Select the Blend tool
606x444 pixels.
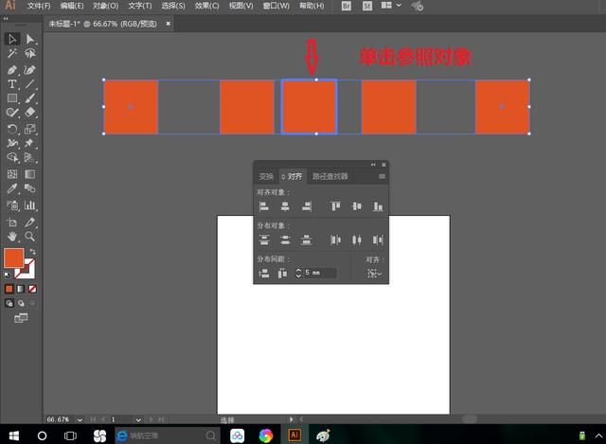coord(29,188)
